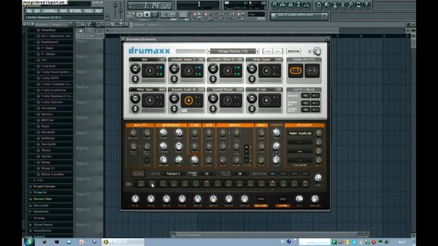Click the FL Studio transport record button
The width and height of the screenshot is (438, 246).
point(155,14)
